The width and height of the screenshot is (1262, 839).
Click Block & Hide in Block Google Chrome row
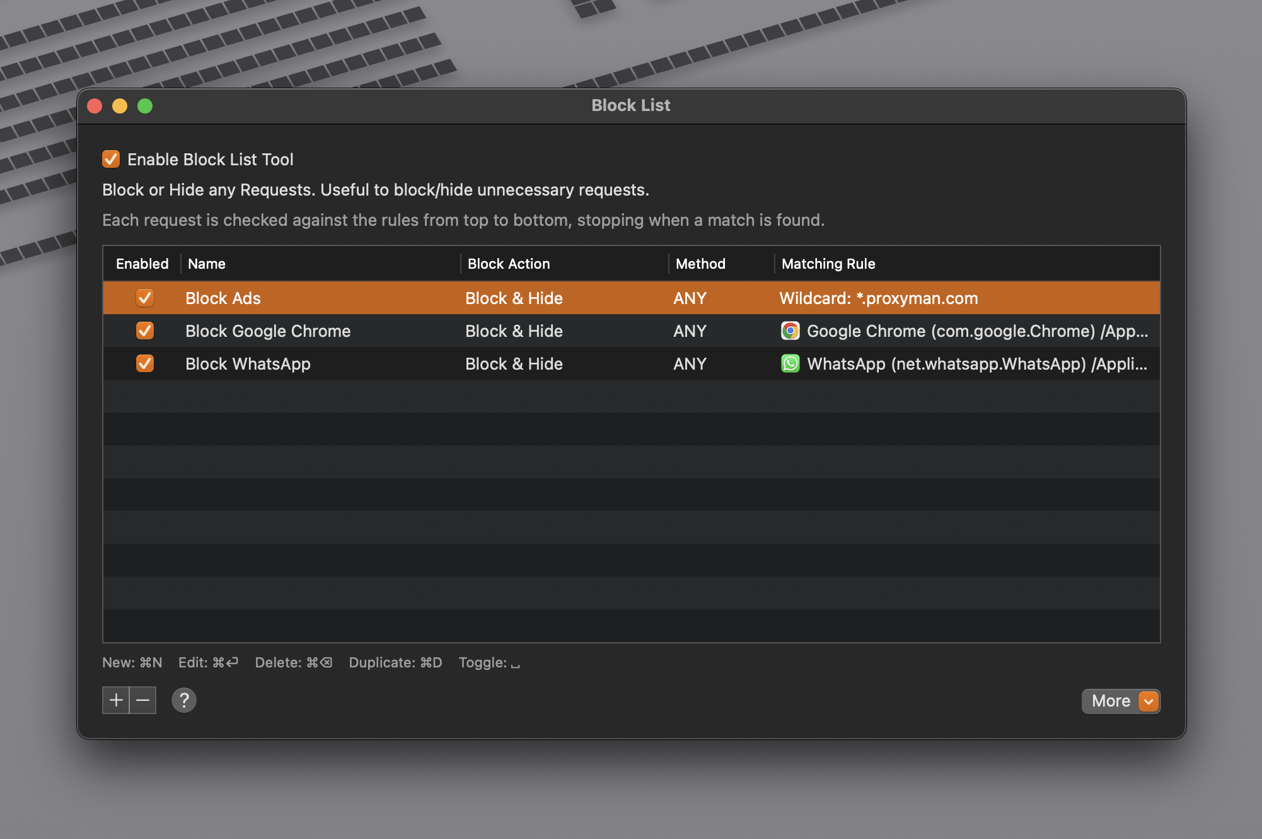(x=514, y=331)
